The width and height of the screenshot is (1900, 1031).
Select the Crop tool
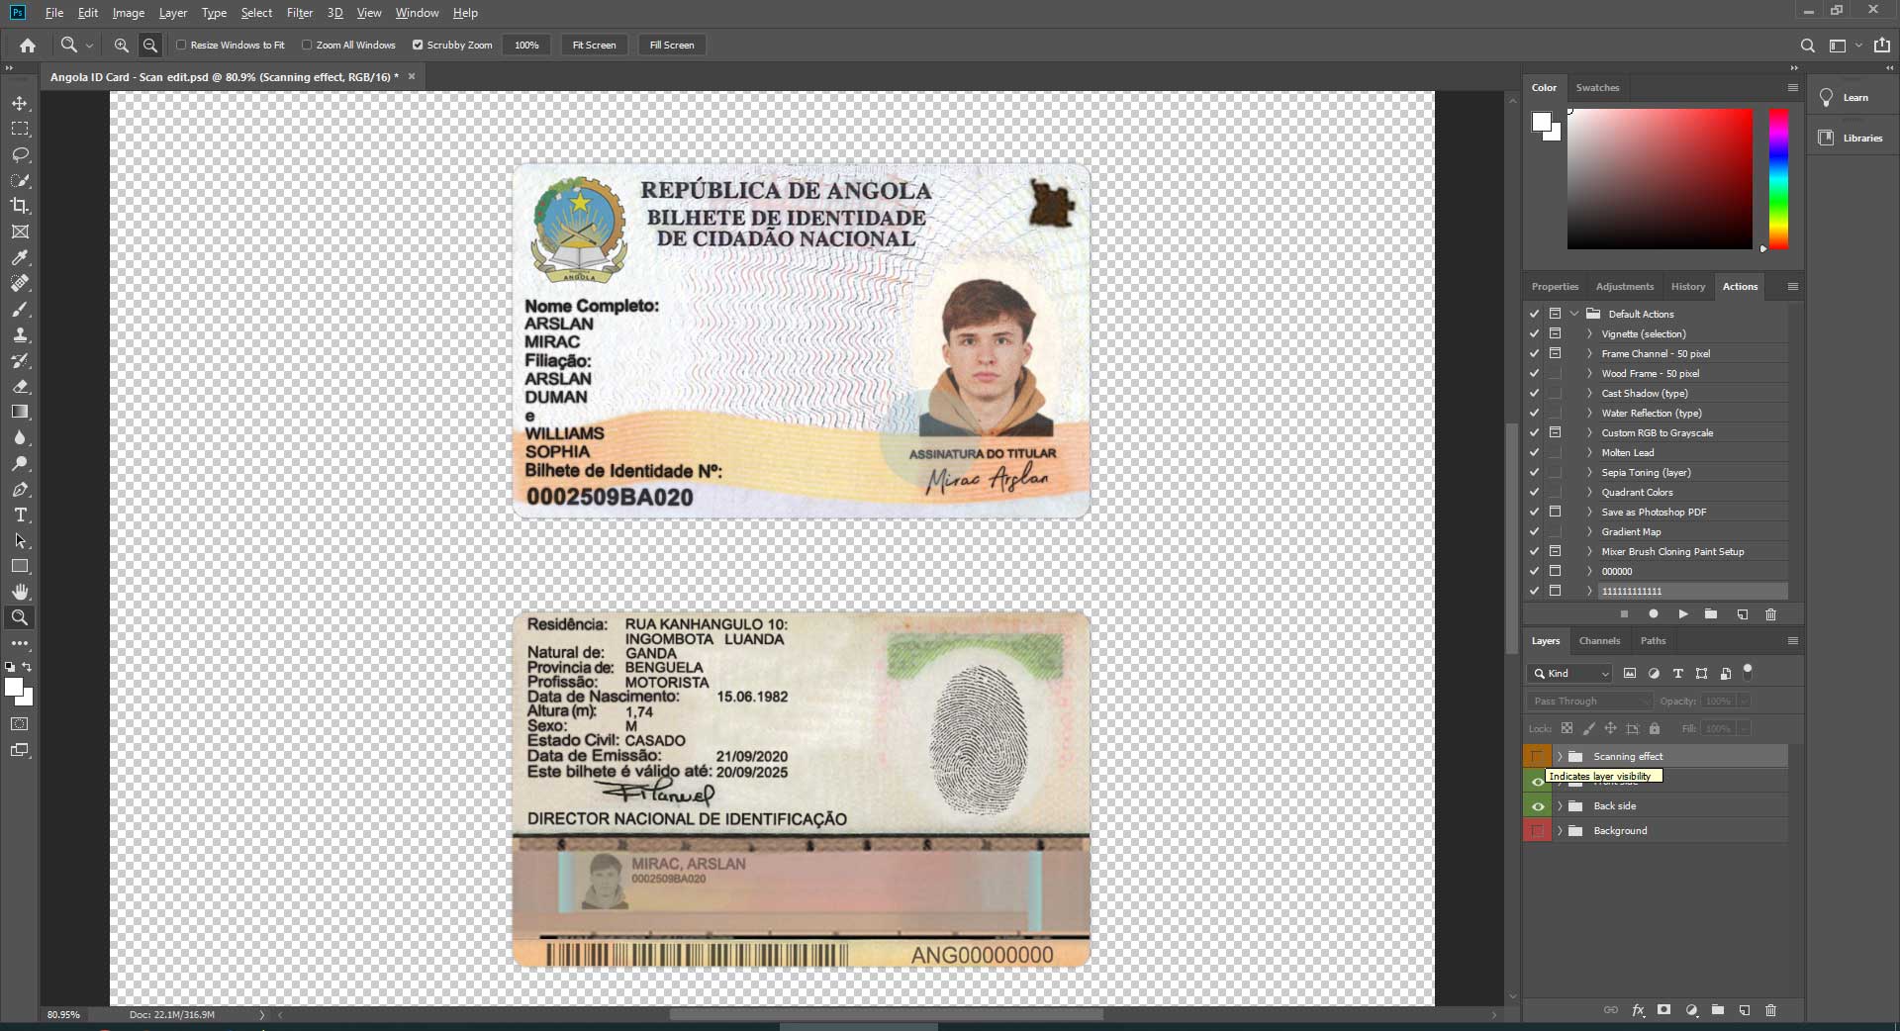click(x=20, y=206)
